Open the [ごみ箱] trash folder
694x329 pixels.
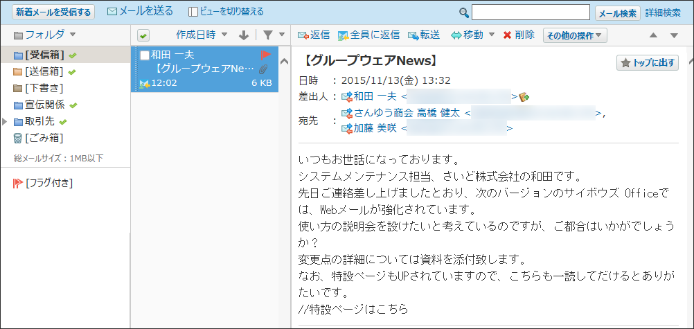tap(38, 138)
